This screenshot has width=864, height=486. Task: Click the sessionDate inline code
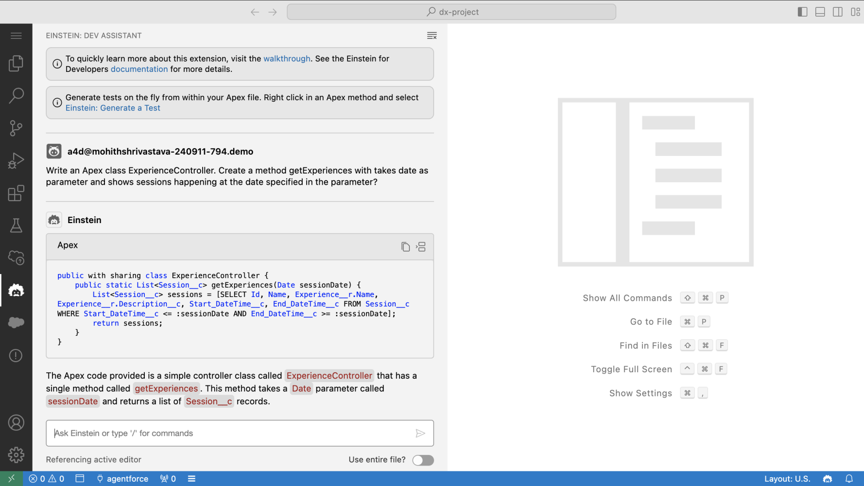click(73, 401)
